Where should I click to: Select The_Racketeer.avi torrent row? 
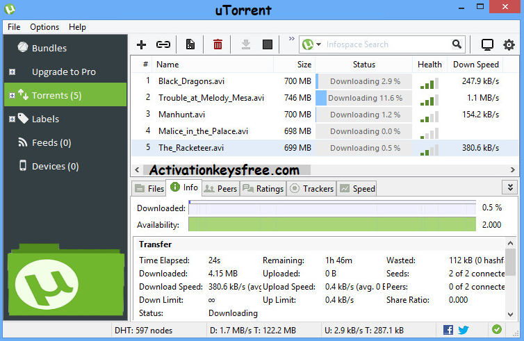[325, 148]
